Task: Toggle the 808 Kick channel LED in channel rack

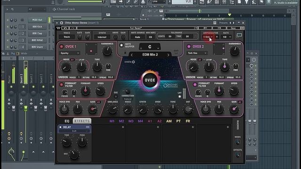Action: click(x=8, y=27)
